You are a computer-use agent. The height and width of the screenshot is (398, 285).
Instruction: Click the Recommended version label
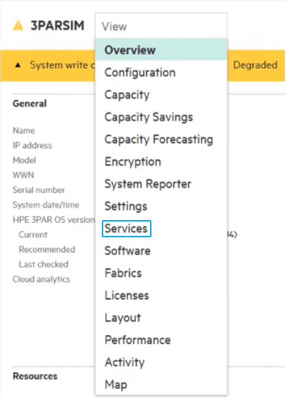[x=47, y=250]
